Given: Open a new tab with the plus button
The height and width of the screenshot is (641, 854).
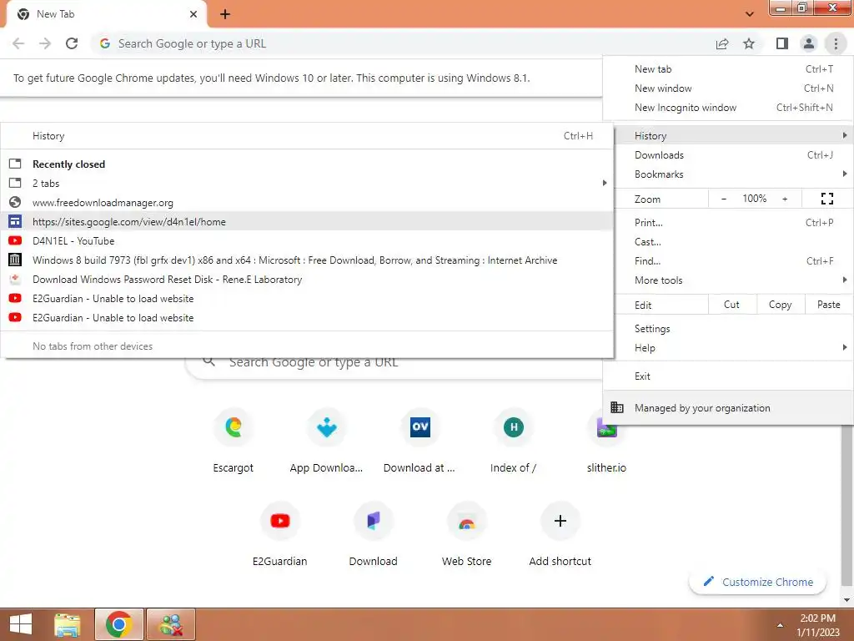Looking at the screenshot, I should point(225,14).
